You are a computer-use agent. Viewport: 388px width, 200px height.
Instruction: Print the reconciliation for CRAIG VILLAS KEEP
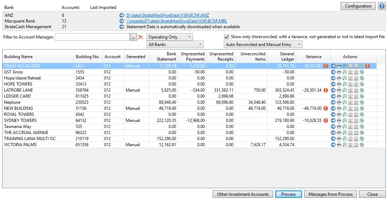tap(339, 66)
